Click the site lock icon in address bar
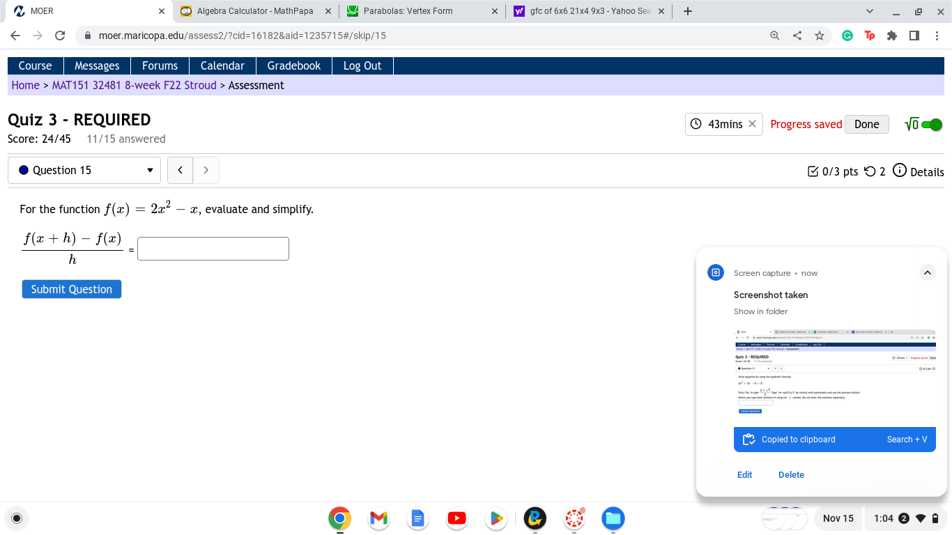 [x=88, y=36]
